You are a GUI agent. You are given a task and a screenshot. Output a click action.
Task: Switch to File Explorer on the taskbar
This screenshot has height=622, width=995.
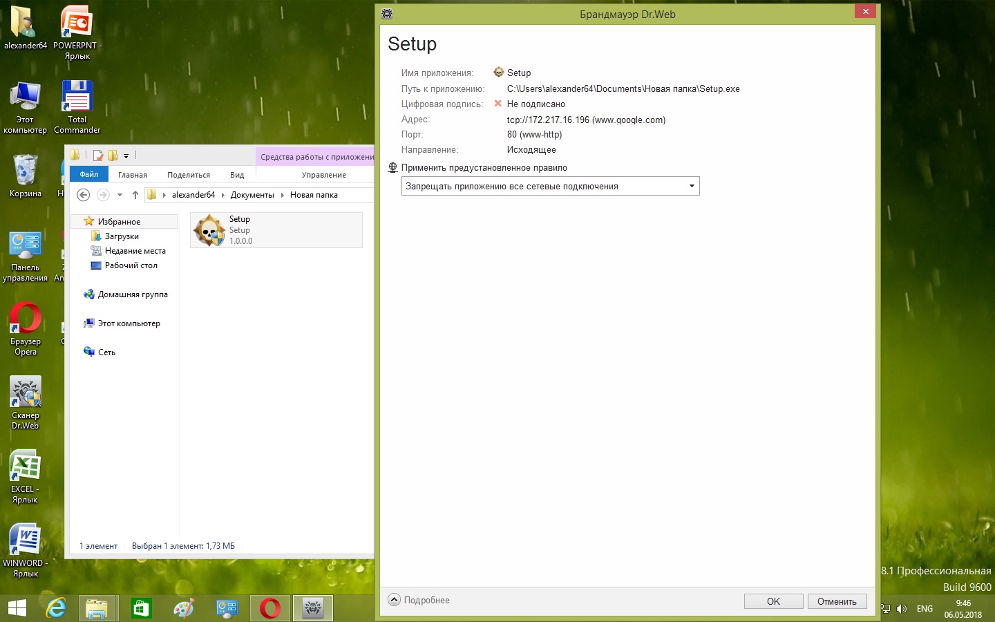(98, 608)
